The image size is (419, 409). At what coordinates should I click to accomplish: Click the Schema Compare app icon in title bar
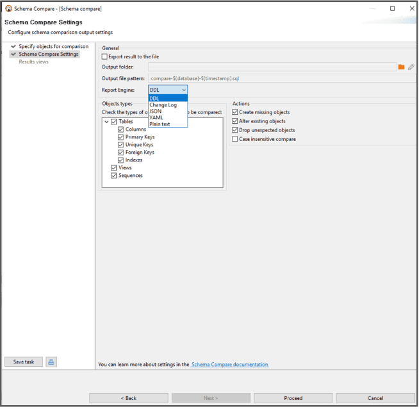[8, 8]
